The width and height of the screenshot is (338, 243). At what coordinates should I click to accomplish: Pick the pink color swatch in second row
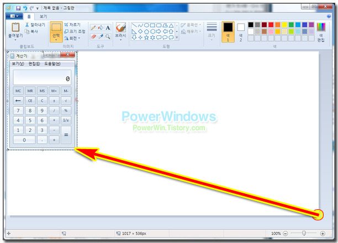[271, 31]
